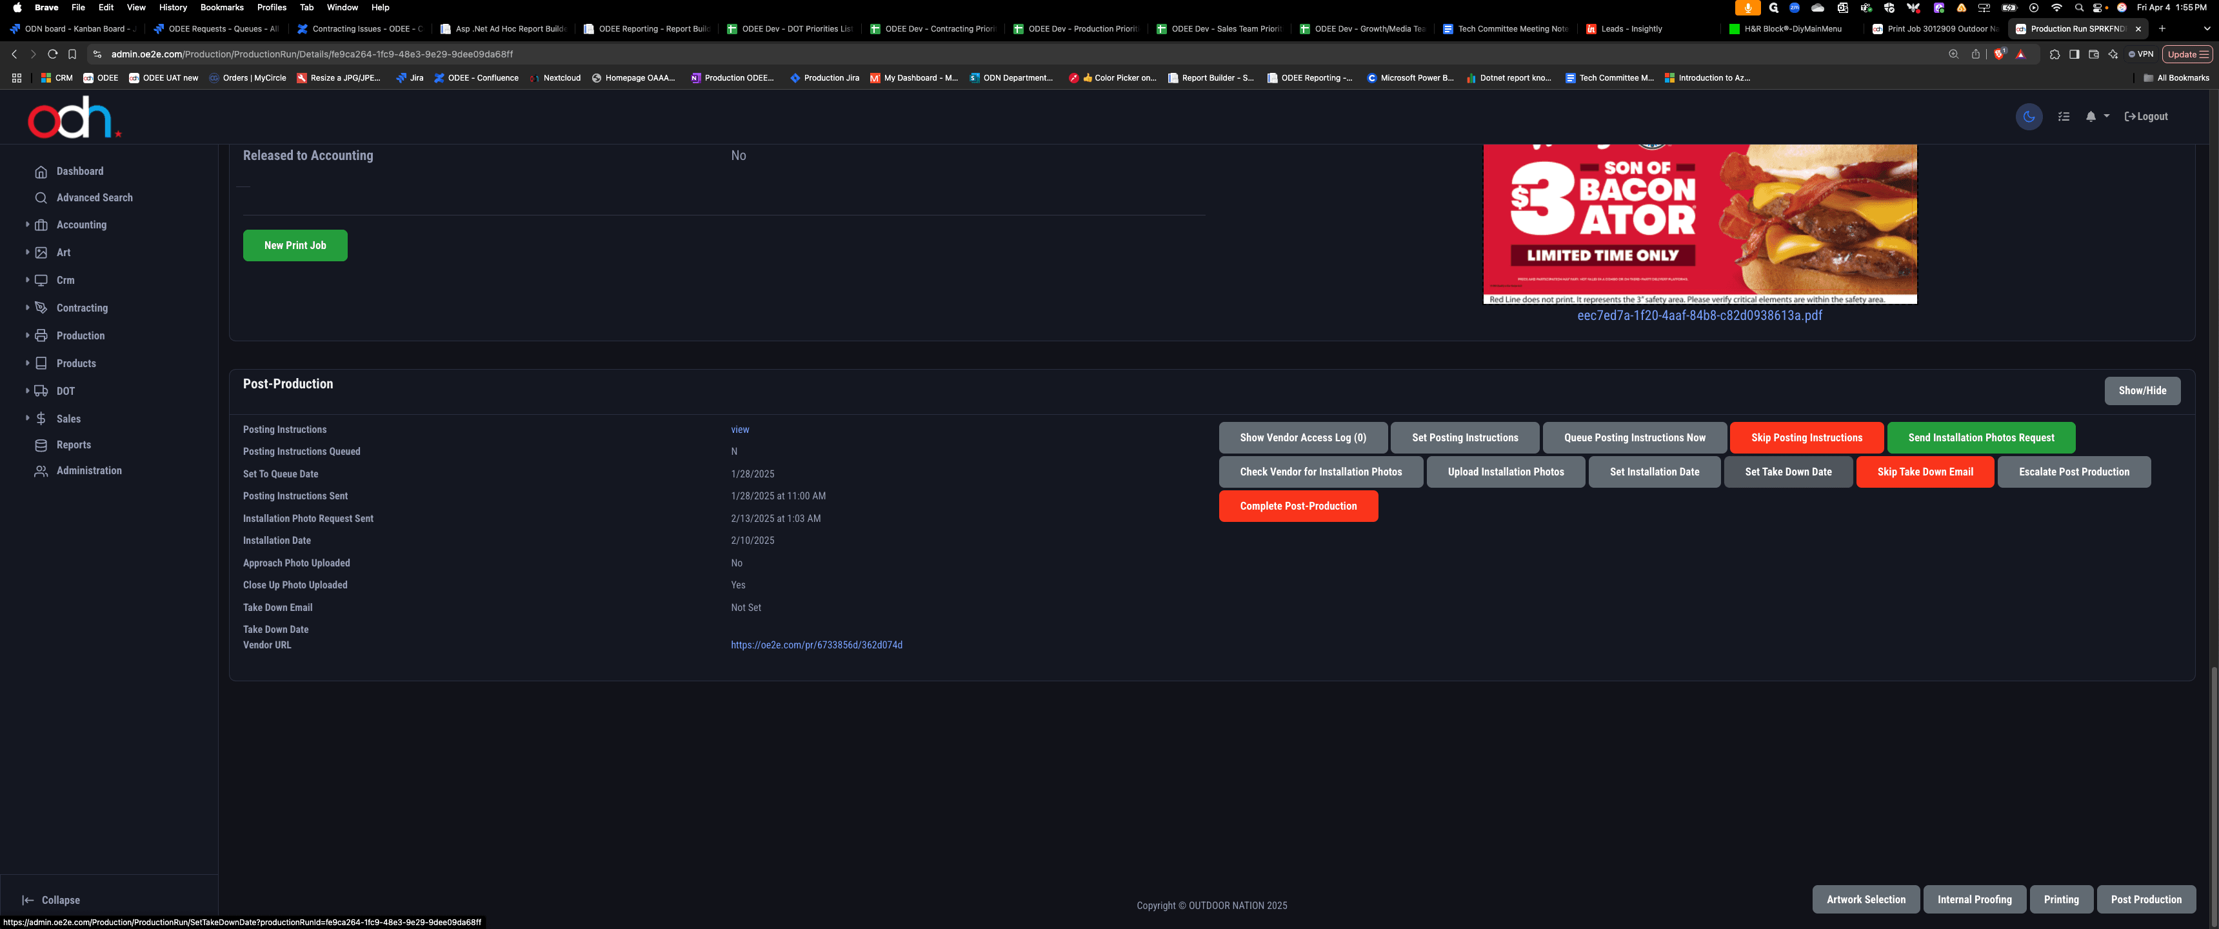Jump to Printing section
Image resolution: width=2219 pixels, height=929 pixels.
pos(2060,899)
